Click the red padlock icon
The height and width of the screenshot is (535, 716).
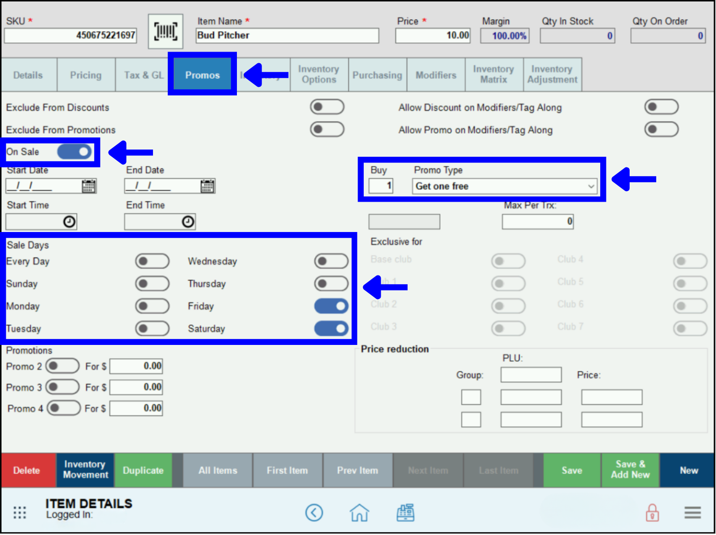coord(652,513)
